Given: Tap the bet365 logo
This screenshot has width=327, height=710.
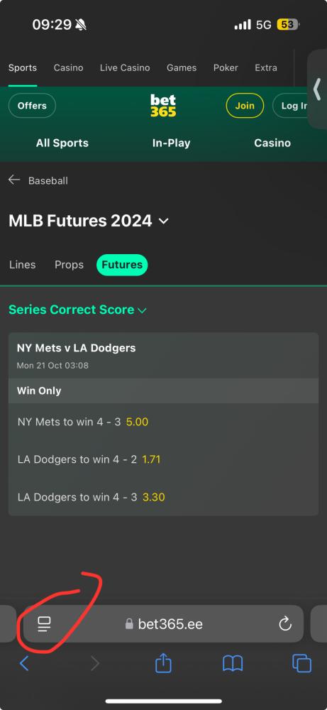Looking at the screenshot, I should pyautogui.click(x=163, y=106).
